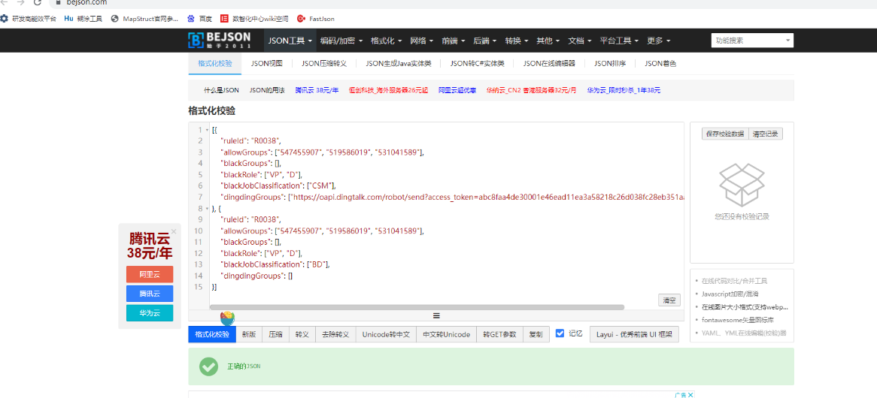Close the Tencent Cloud side ad
The width and height of the screenshot is (877, 398).
174,231
